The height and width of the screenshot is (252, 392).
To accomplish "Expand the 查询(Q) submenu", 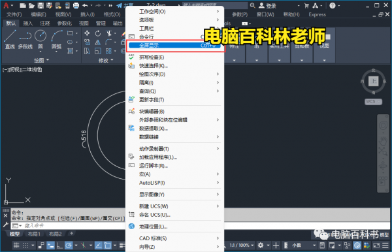I will [174, 91].
